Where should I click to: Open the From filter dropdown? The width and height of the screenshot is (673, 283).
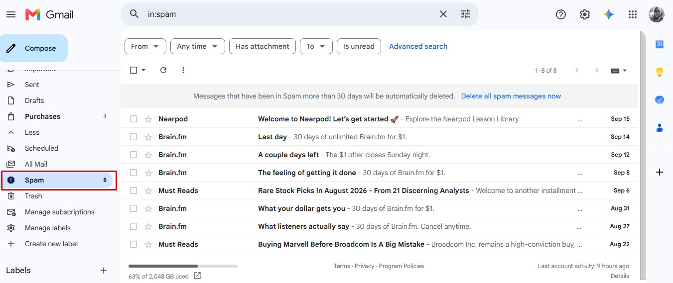(145, 46)
